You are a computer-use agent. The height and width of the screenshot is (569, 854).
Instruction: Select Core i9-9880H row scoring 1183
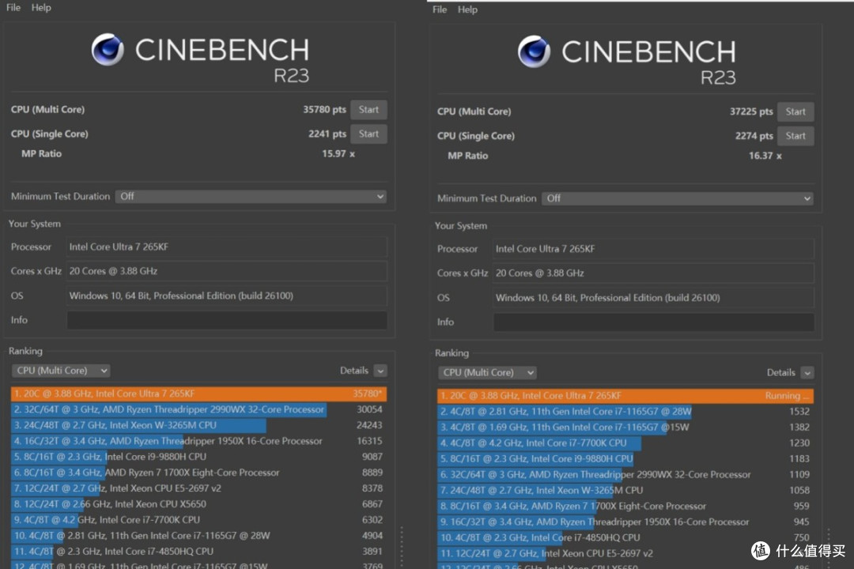tap(625, 459)
